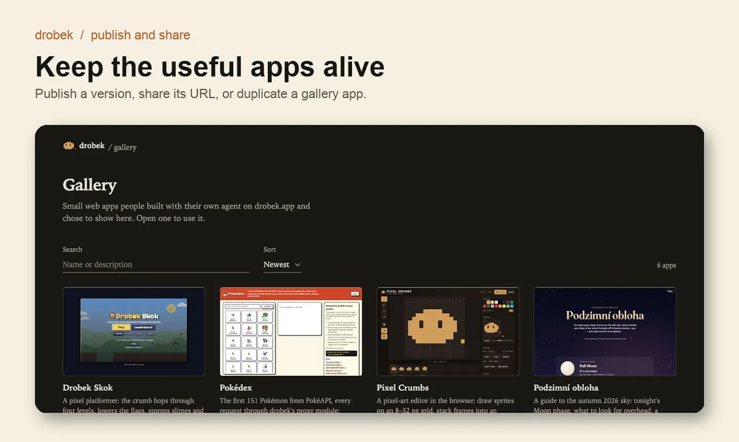This screenshot has width=739, height=442.
Task: Click the Drobek Skok app title
Action: [x=88, y=388]
